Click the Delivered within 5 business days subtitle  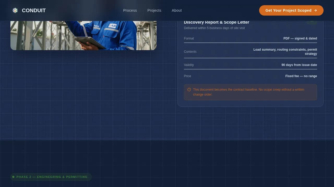pyautogui.click(x=214, y=28)
